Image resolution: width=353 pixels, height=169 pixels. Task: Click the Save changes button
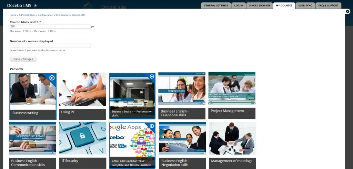tap(23, 59)
